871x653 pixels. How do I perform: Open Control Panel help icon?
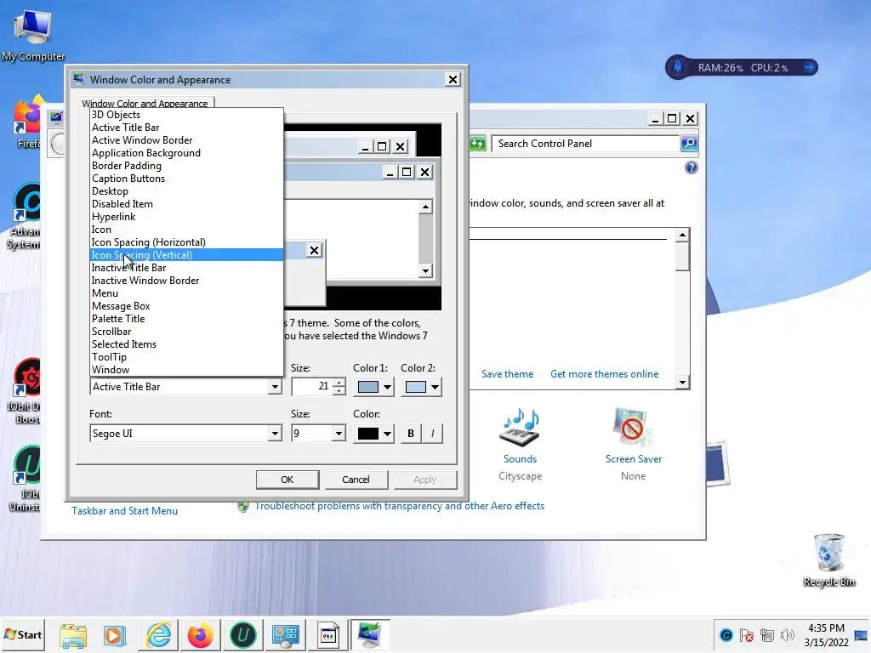[x=691, y=168]
